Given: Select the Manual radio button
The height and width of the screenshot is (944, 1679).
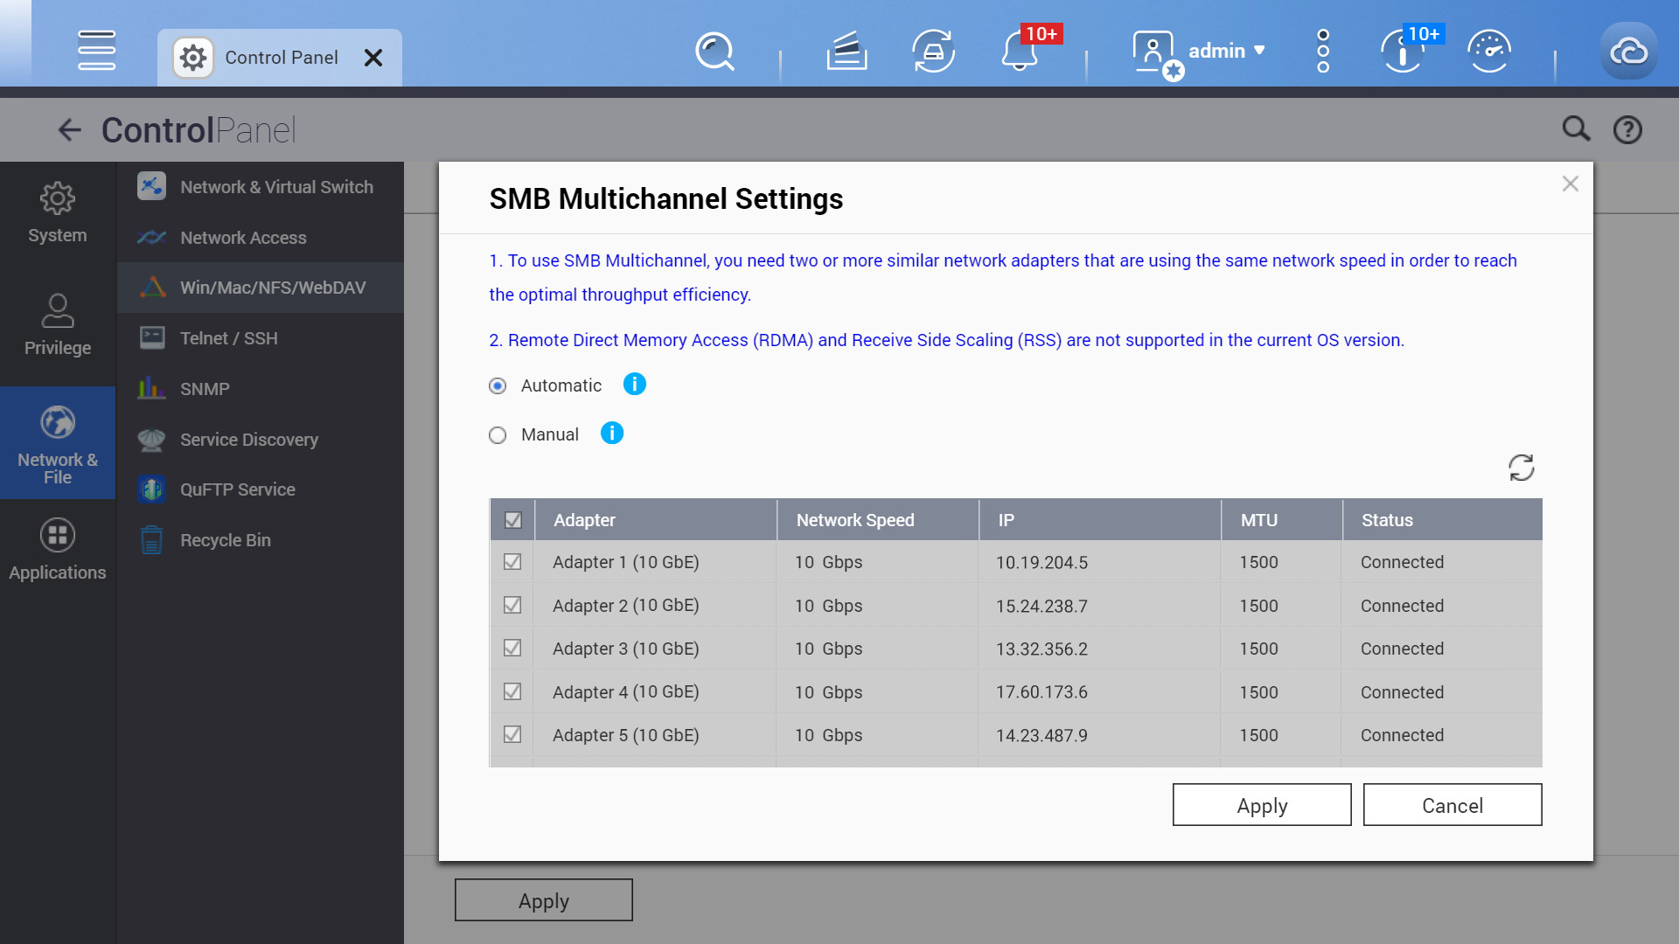Looking at the screenshot, I should (498, 435).
